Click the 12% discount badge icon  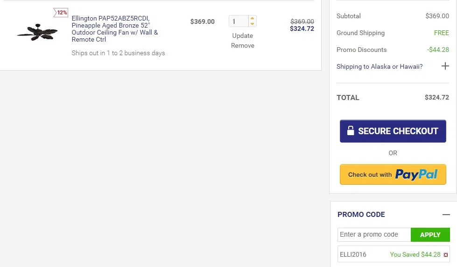(61, 13)
